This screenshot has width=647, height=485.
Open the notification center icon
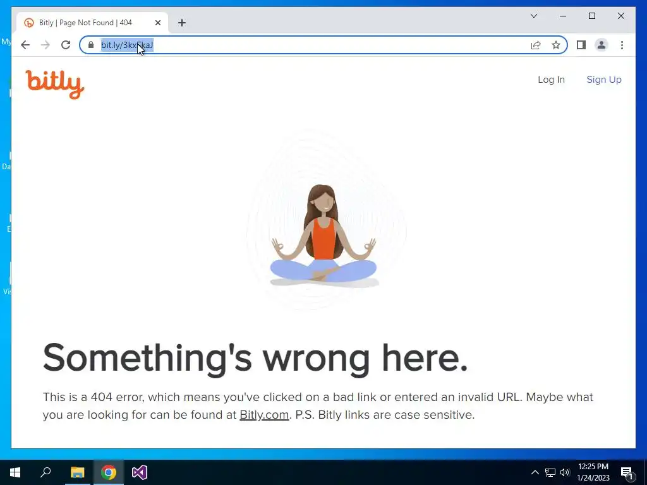pyautogui.click(x=627, y=473)
